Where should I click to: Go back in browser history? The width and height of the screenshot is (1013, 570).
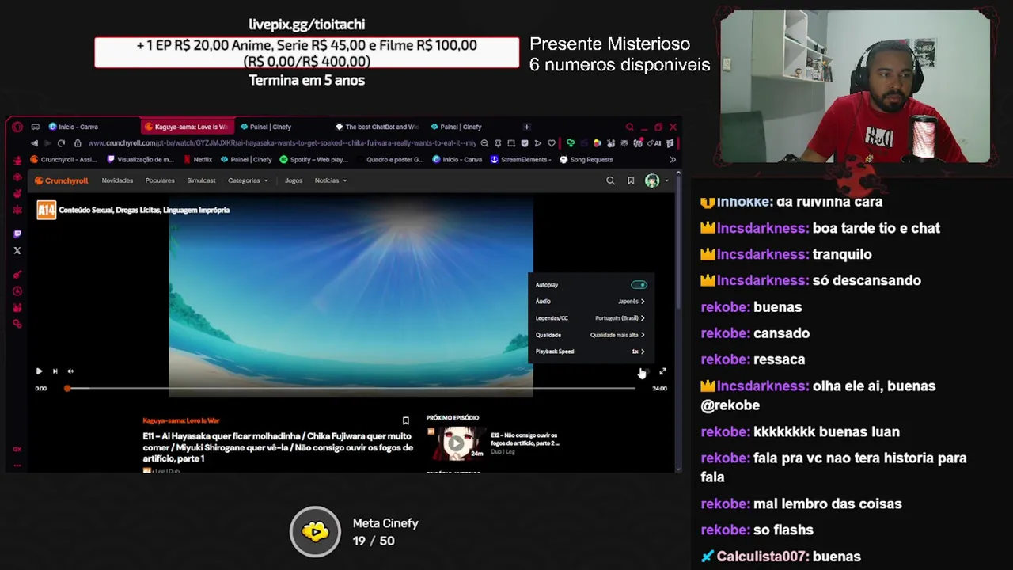(x=34, y=143)
